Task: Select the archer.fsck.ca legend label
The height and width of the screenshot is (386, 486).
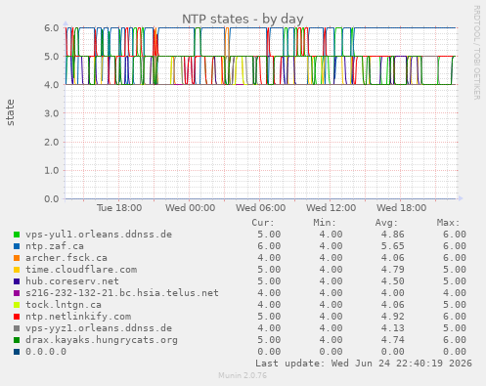Action: point(66,258)
